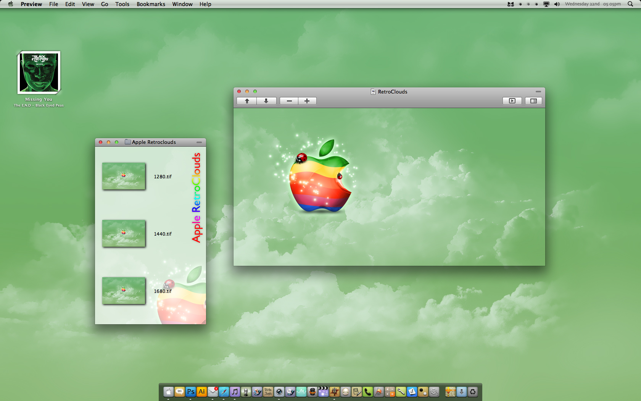This screenshot has height=401, width=641.
Task: Zoom in with the plus button
Action: [x=307, y=101]
